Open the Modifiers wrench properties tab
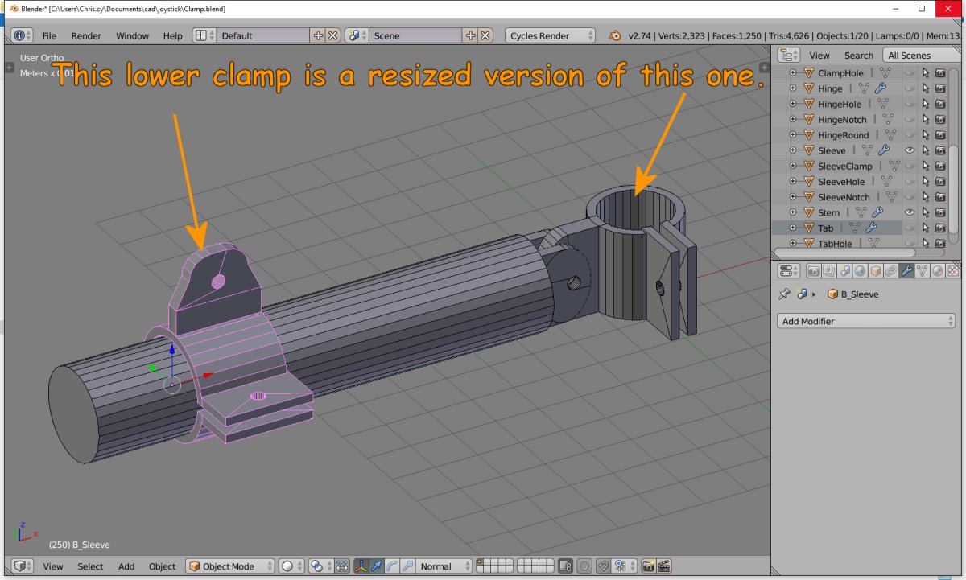This screenshot has height=580, width=966. click(906, 271)
